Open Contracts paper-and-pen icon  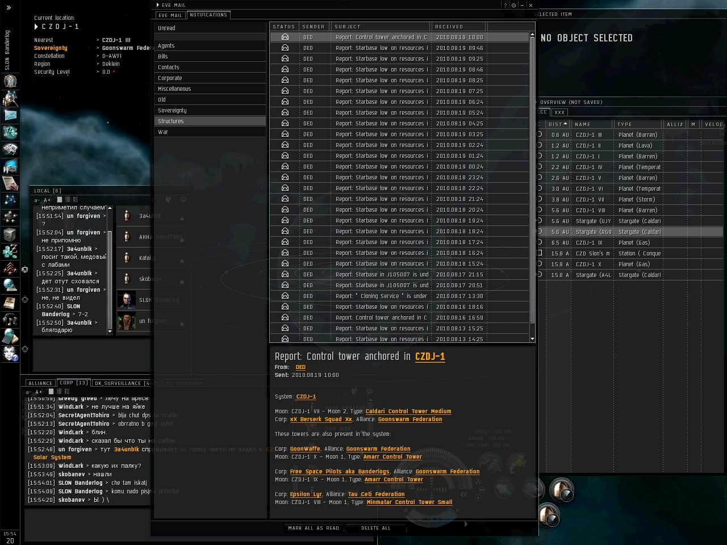[x=10, y=183]
